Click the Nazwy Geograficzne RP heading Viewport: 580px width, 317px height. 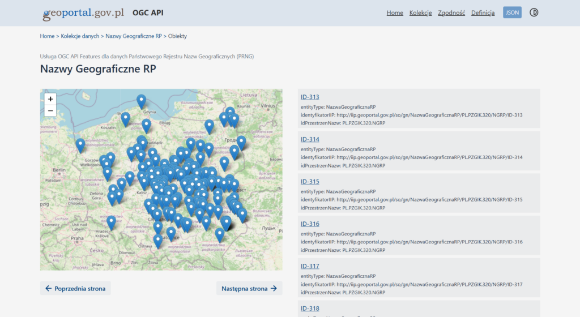click(98, 68)
